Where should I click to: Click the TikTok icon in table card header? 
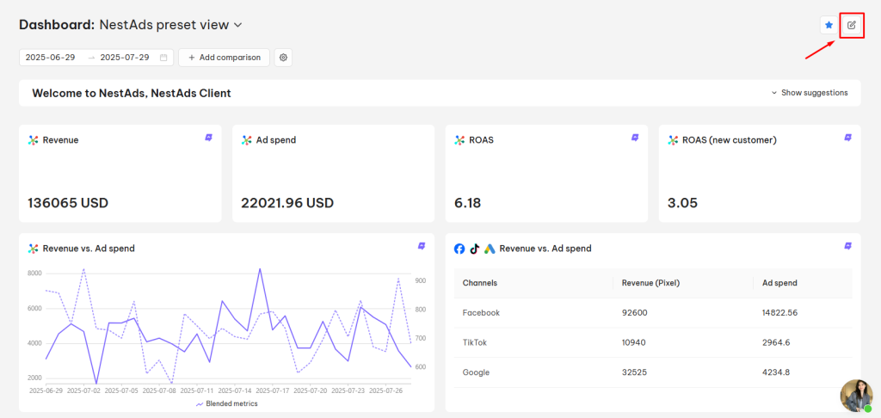[474, 249]
